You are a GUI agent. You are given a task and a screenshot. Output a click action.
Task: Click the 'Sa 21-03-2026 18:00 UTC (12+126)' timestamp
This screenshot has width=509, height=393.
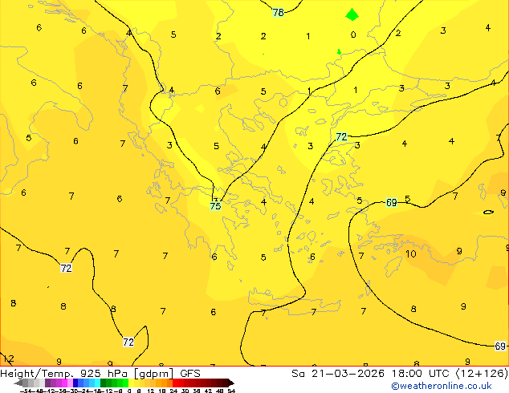tap(400, 374)
